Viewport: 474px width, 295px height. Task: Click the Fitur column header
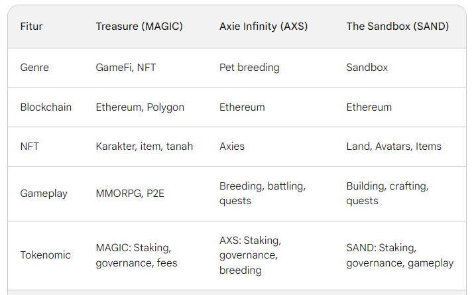31,27
